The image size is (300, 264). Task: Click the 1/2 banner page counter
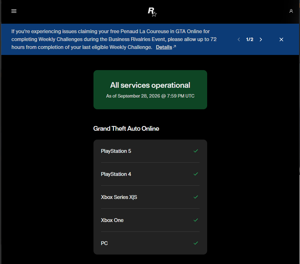[250, 39]
